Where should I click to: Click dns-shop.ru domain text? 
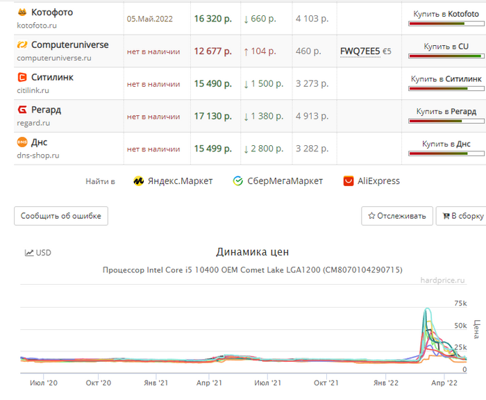[x=38, y=156]
